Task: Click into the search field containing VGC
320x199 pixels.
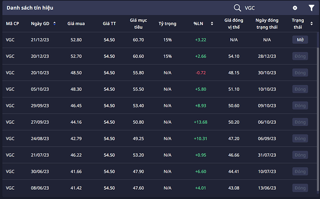Action: pos(267,8)
